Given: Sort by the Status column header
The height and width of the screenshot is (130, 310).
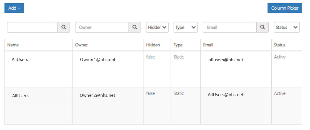Looking at the screenshot, I should [x=279, y=45].
